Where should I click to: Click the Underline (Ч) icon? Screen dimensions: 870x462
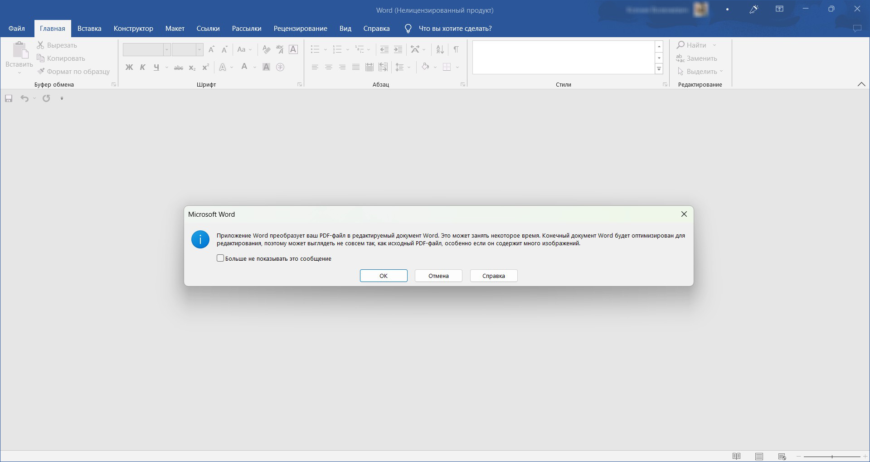pos(156,67)
